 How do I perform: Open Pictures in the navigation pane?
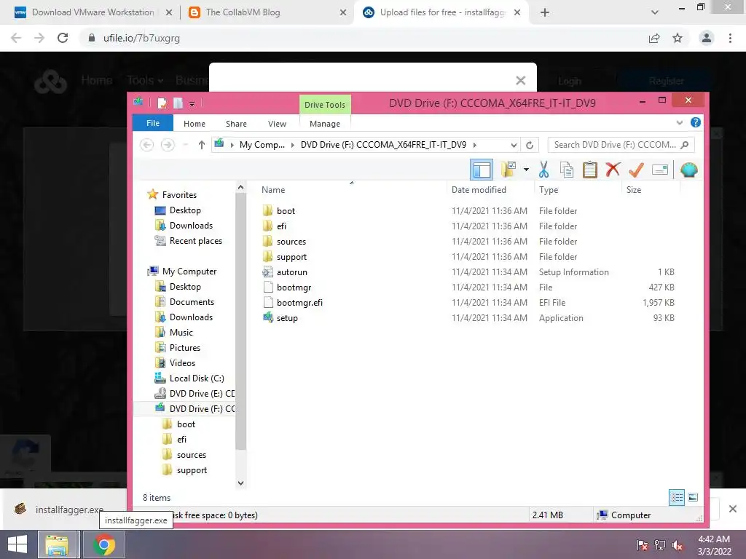[184, 347]
